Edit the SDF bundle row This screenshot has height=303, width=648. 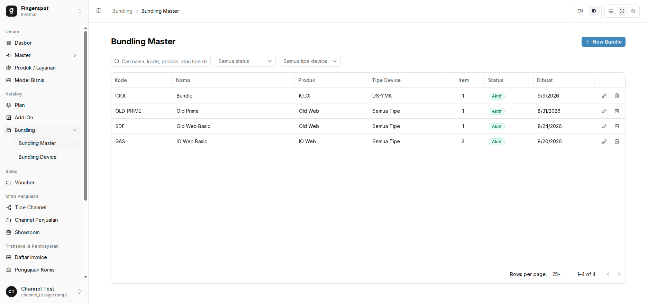[x=604, y=126]
